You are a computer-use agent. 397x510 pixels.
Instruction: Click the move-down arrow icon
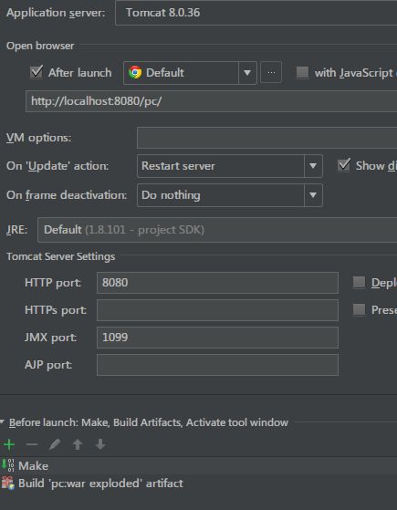pos(100,444)
